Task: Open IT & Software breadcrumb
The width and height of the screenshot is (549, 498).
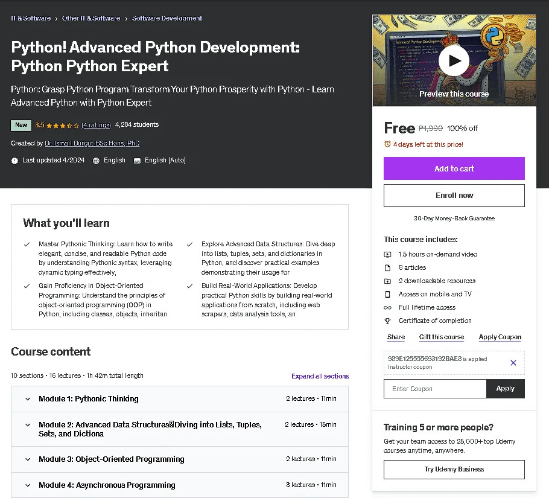Action: pos(31,18)
